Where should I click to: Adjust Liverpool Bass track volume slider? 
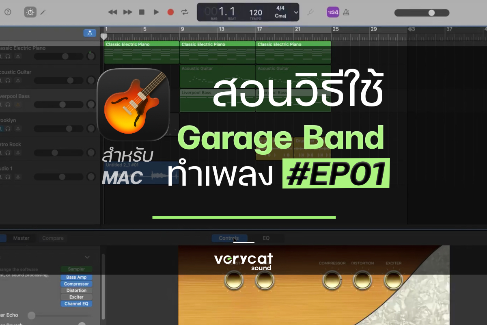(x=59, y=104)
